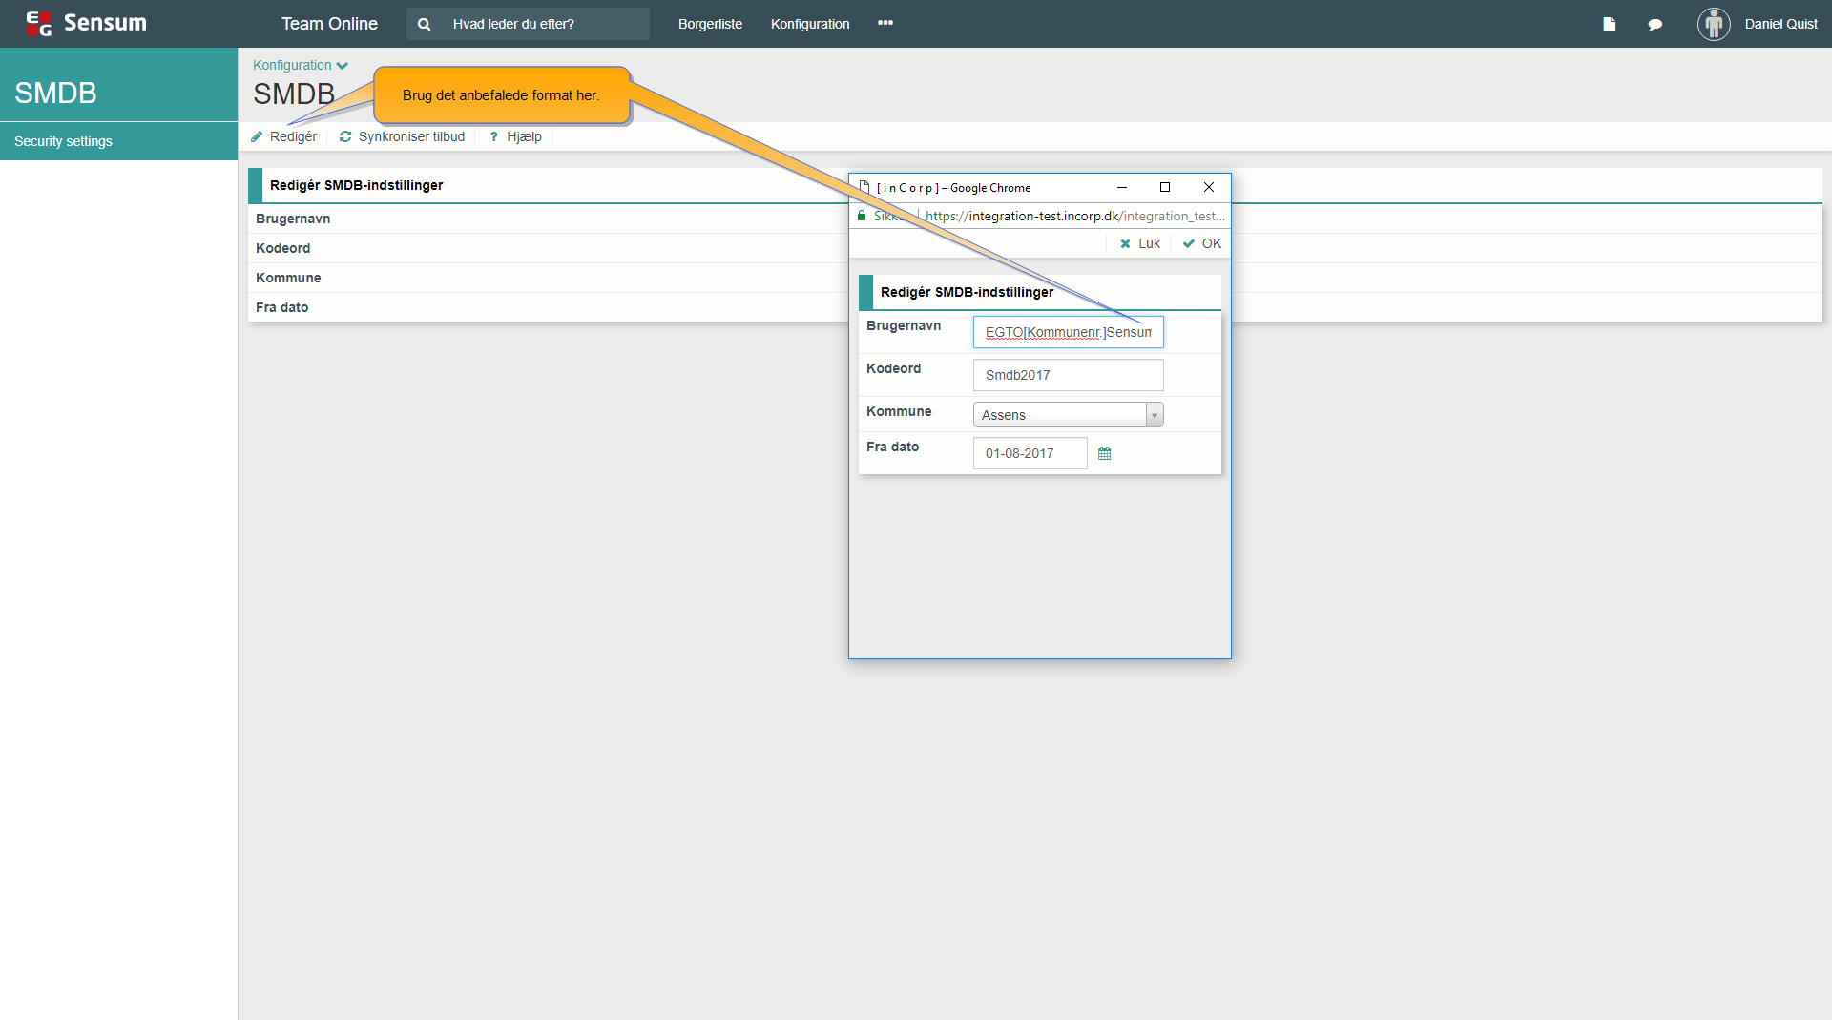Open Konfiguration in the top navigation
Viewport: 1832px width, 1020px height.
tap(810, 24)
